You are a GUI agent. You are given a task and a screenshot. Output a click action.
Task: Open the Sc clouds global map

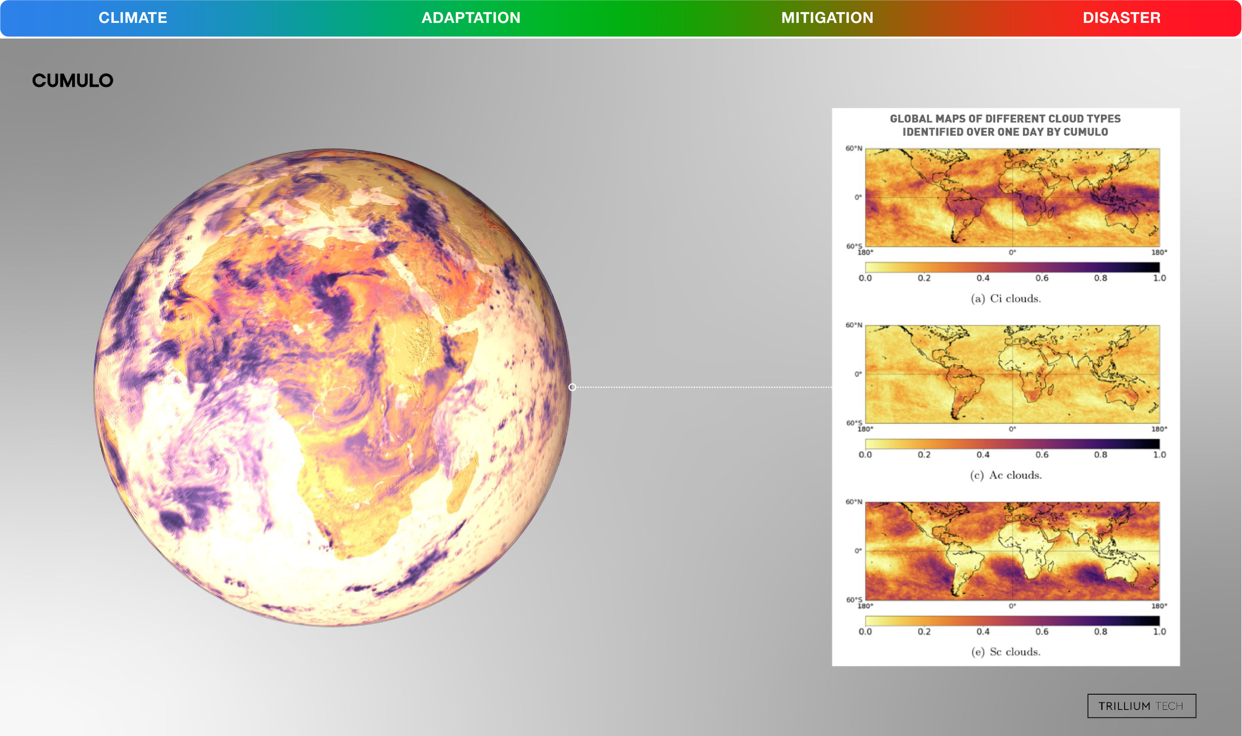[x=1012, y=551]
